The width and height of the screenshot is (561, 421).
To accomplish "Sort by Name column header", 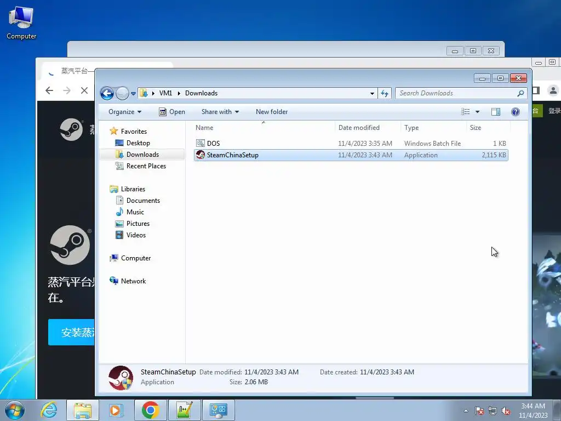I will coord(204,127).
